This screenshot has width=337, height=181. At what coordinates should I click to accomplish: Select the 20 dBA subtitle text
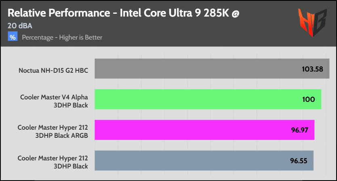click(20, 26)
